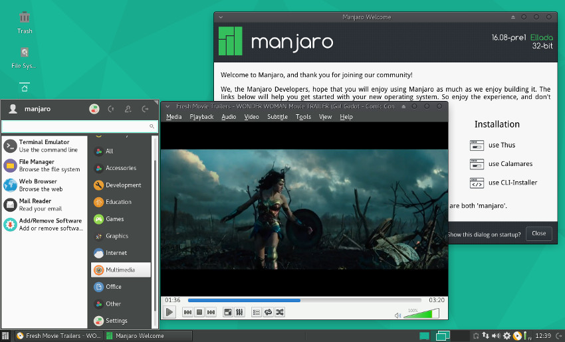This screenshot has height=342, width=565.
Task: Skip to next track in VLC
Action: (x=211, y=312)
